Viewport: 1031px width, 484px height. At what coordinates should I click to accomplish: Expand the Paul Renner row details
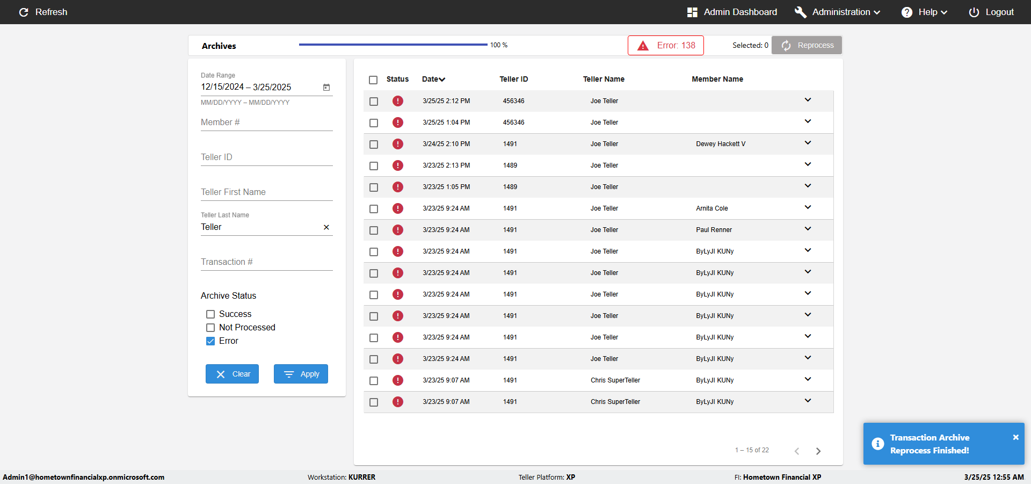tap(808, 229)
